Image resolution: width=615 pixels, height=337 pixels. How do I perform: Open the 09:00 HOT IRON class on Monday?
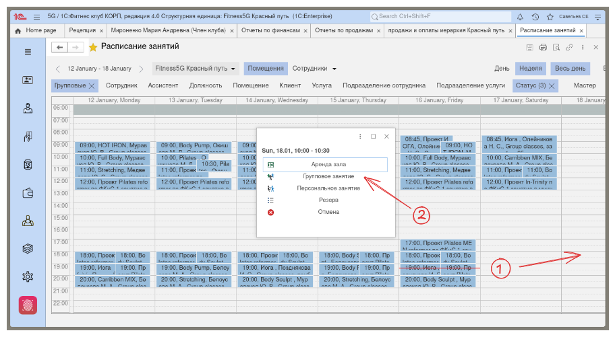[x=113, y=146]
